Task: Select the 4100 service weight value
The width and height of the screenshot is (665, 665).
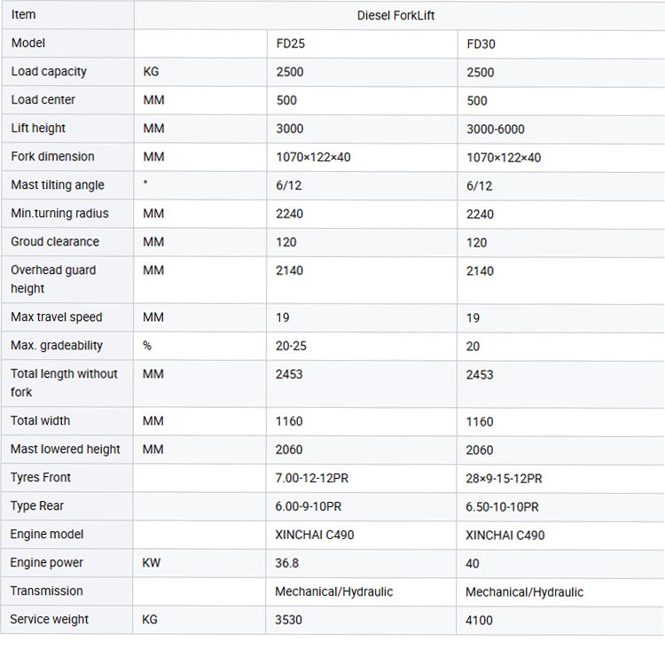Action: 480,620
